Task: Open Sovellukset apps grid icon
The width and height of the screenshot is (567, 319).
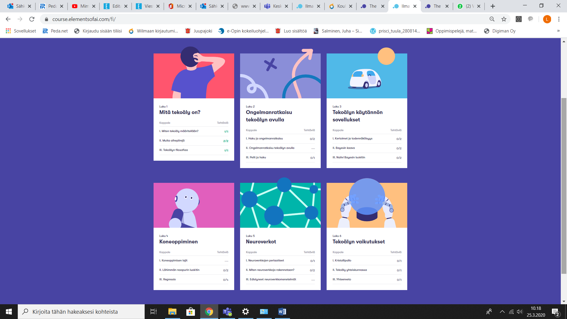Action: [x=8, y=31]
